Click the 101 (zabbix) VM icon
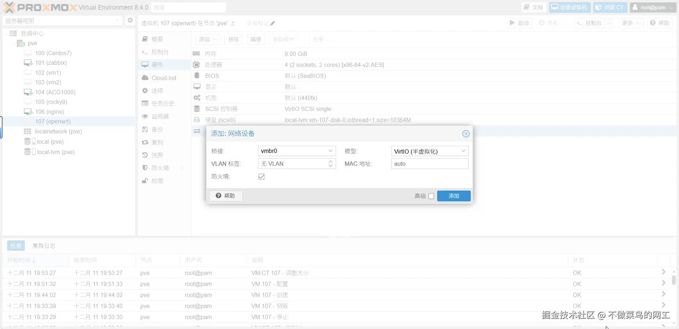The image size is (679, 329). click(x=28, y=63)
